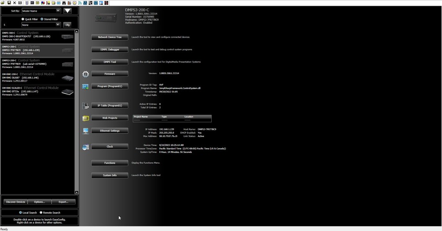Click the blue HD toolbar icon
This screenshot has height=231, width=442.
[x=59, y=3]
